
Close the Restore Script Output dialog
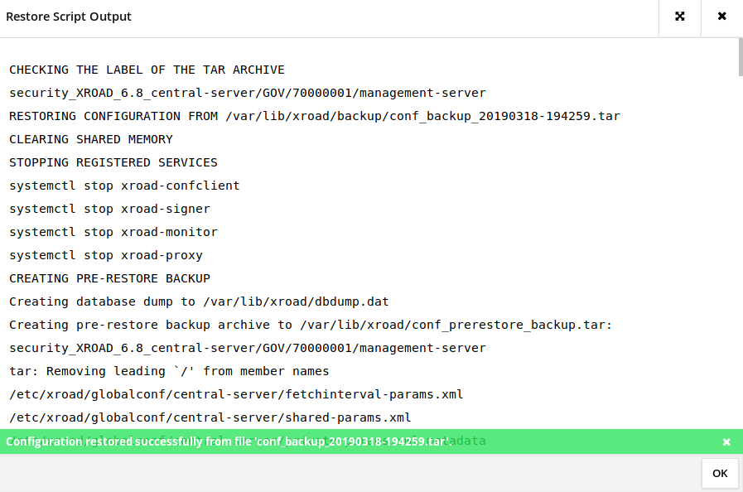[x=721, y=17]
